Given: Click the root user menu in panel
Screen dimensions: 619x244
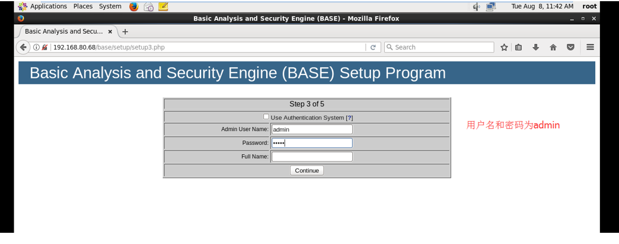Looking at the screenshot, I should (x=589, y=6).
